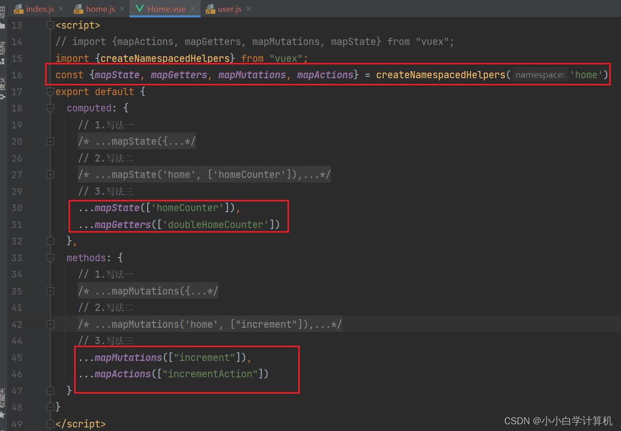Click 'export default' on line 17
This screenshot has width=621, height=431.
coord(95,92)
